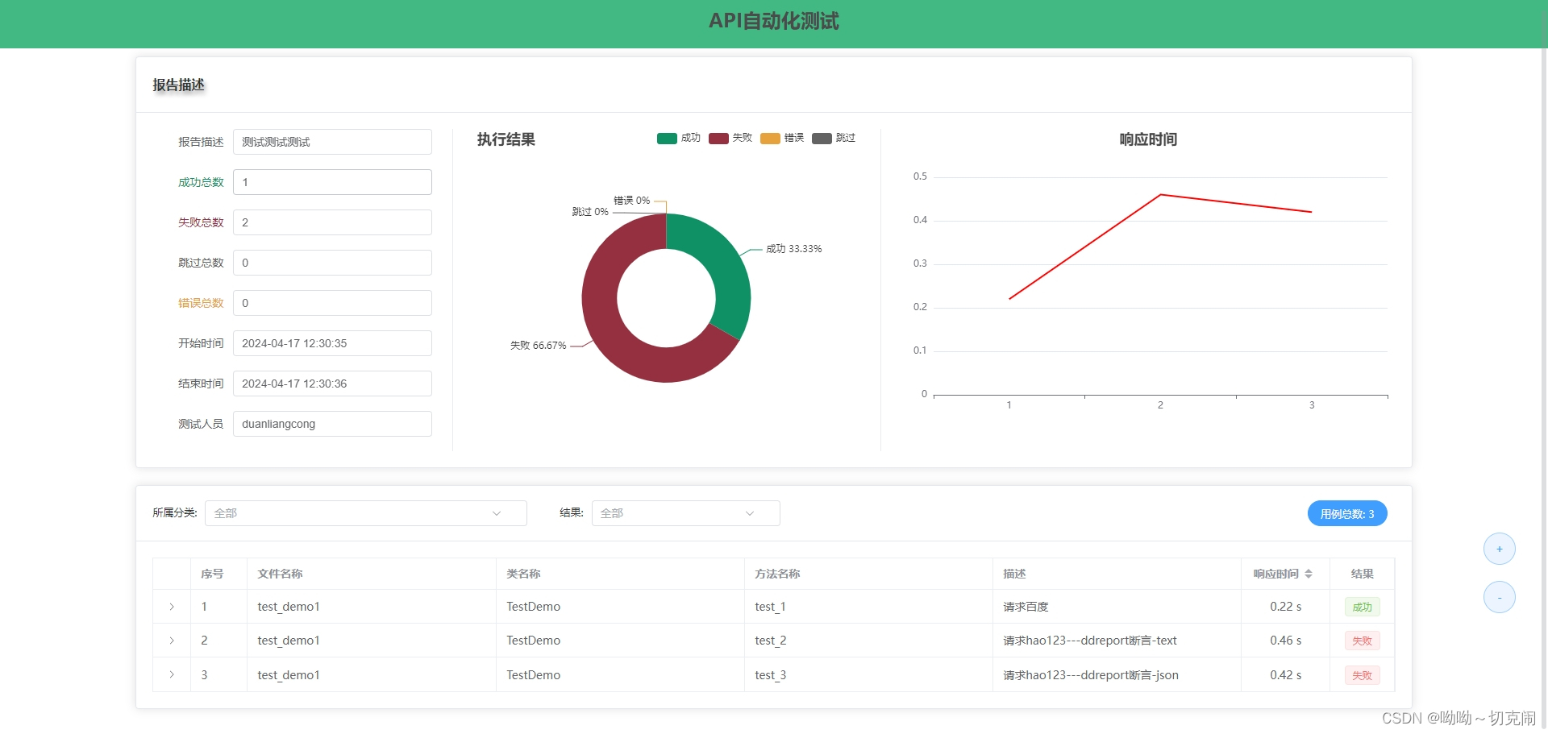Click the 结束时间 field
This screenshot has width=1548, height=734.
[x=332, y=384]
